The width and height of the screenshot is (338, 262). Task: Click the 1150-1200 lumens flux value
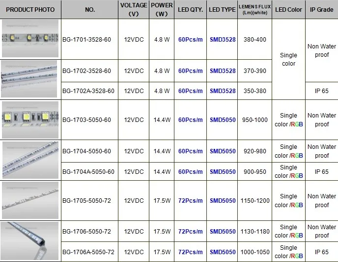(x=255, y=200)
